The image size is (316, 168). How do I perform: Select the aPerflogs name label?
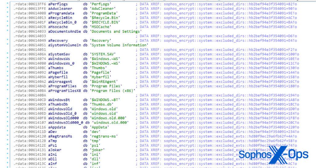coord(58,4)
